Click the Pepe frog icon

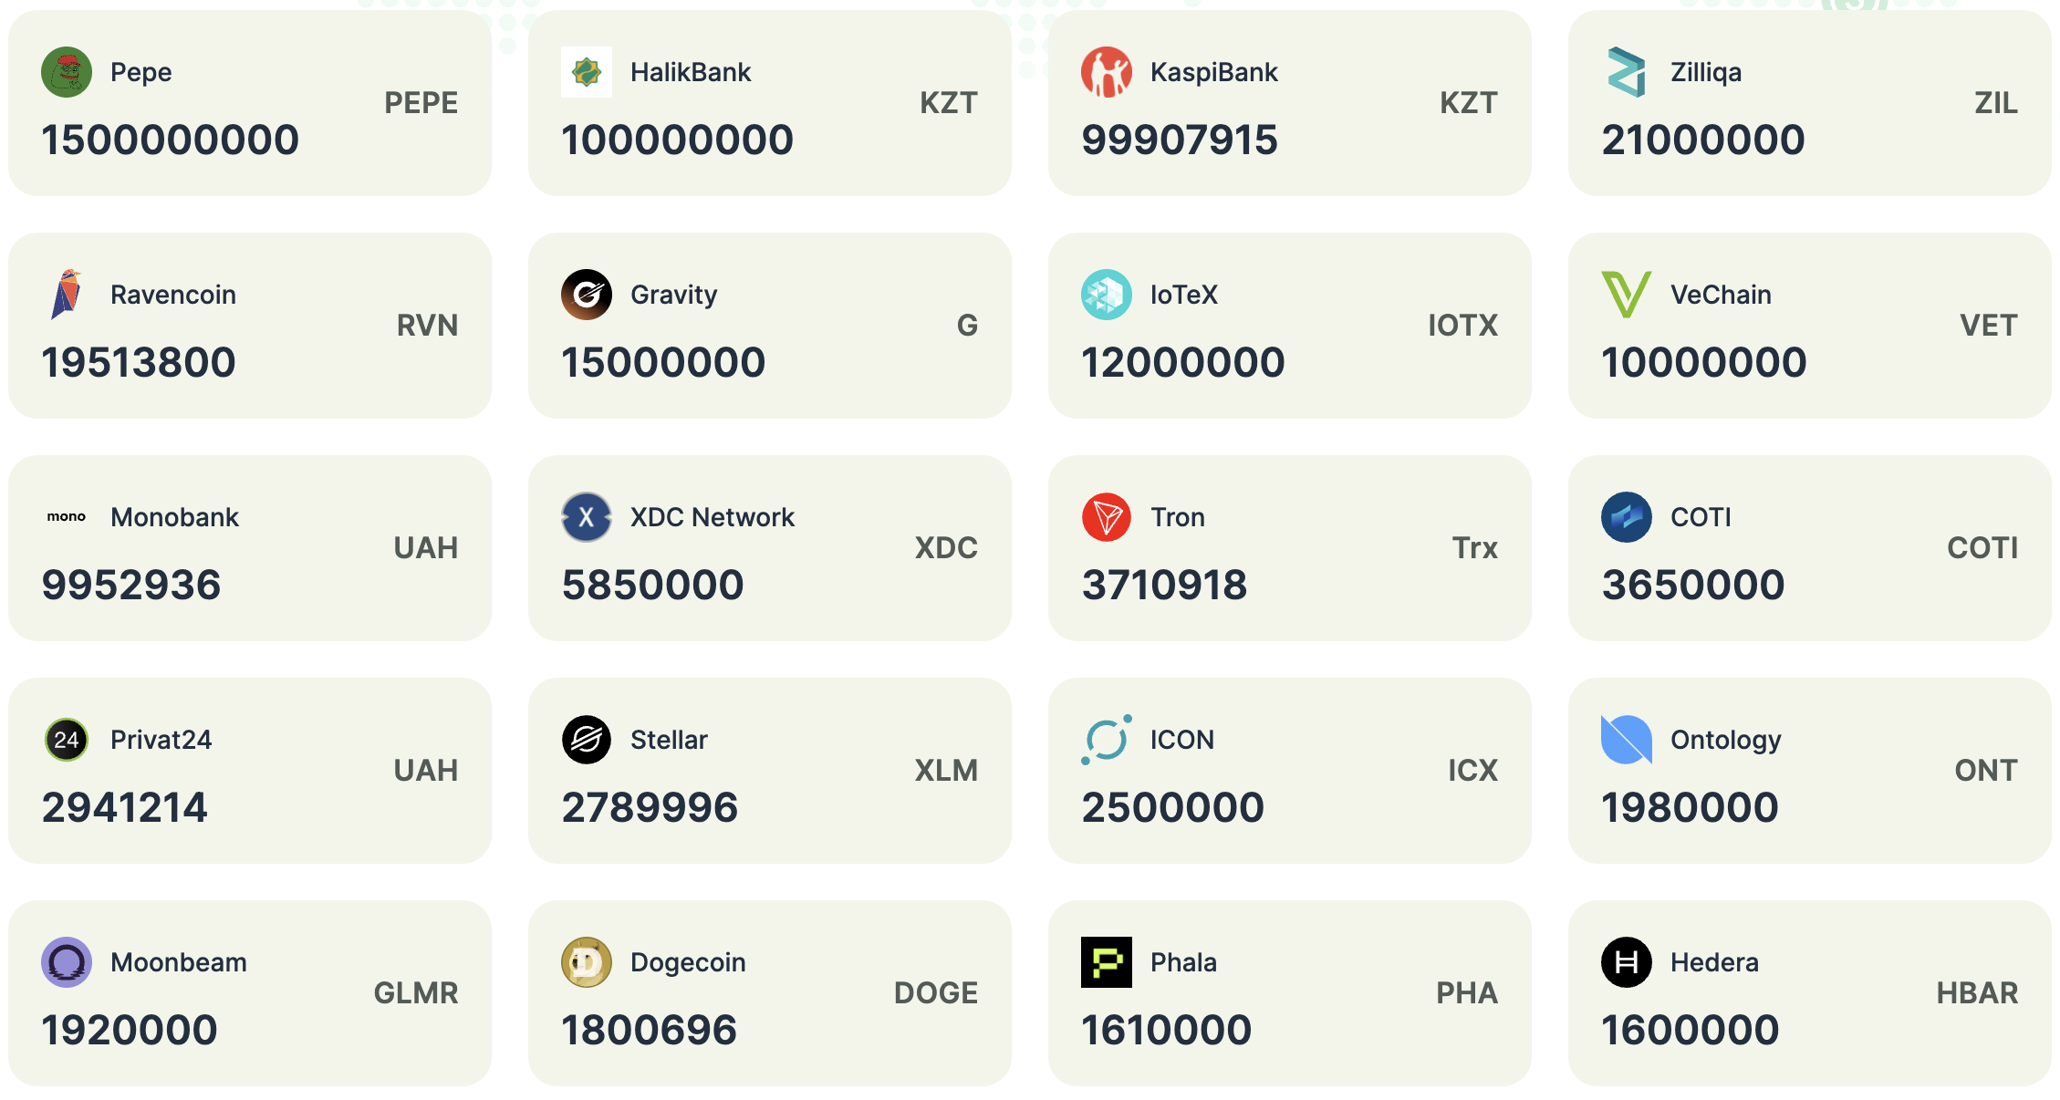point(67,72)
